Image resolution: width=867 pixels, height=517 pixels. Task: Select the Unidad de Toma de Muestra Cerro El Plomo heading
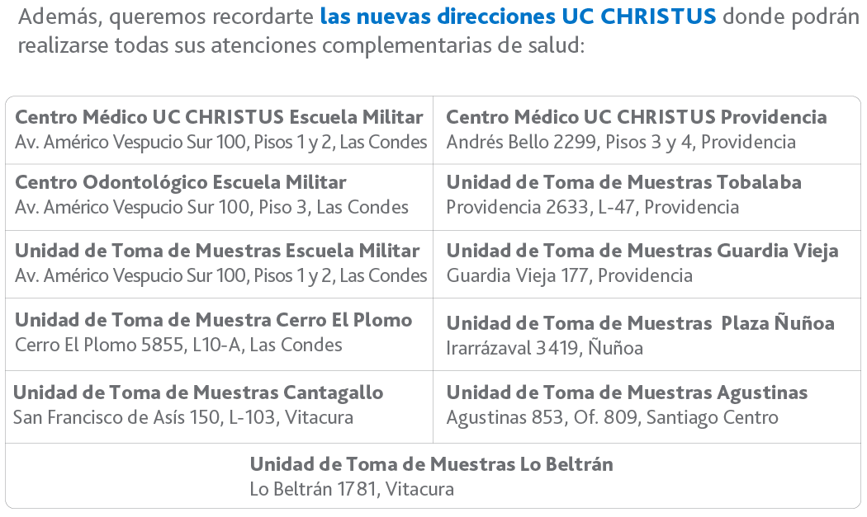click(213, 320)
